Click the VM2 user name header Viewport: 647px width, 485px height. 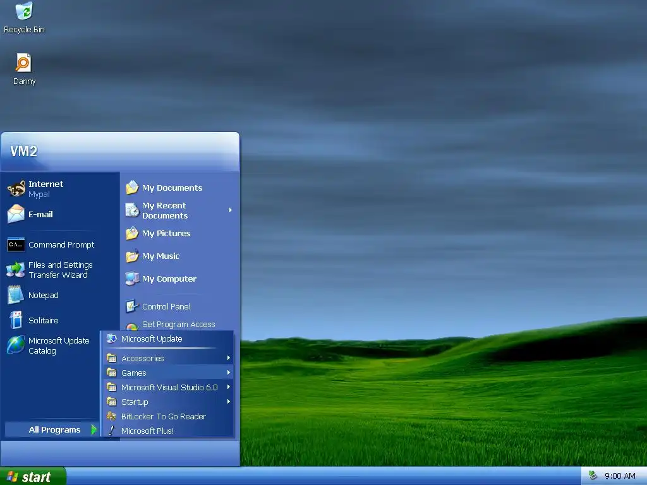pyautogui.click(x=23, y=151)
